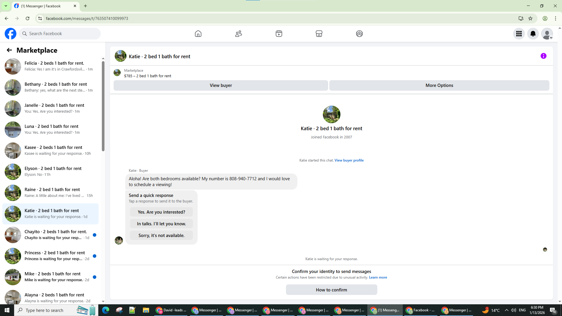Click the View buyer button

[x=221, y=85]
